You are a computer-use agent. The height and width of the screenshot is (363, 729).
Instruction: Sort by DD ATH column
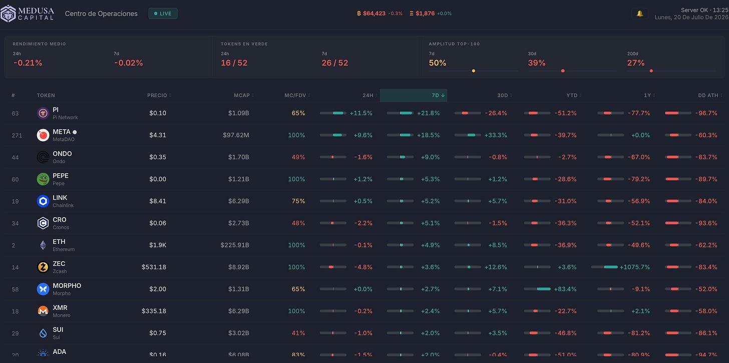coord(710,95)
